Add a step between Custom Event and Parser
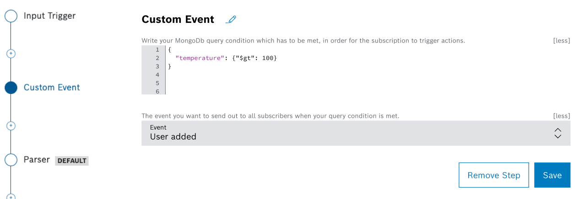 [x=11, y=126]
